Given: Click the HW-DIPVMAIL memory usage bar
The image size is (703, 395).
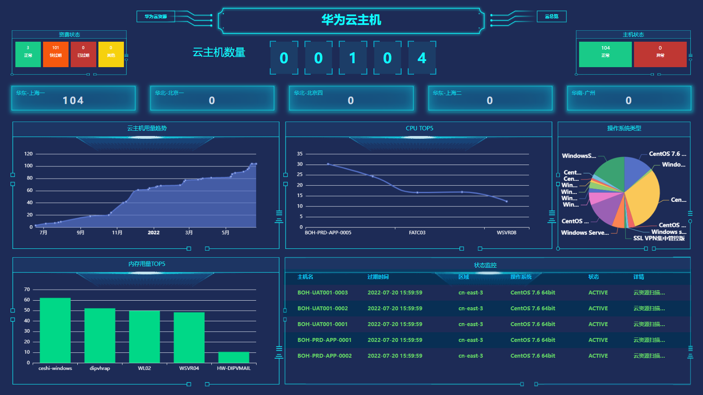Looking at the screenshot, I should click(234, 357).
